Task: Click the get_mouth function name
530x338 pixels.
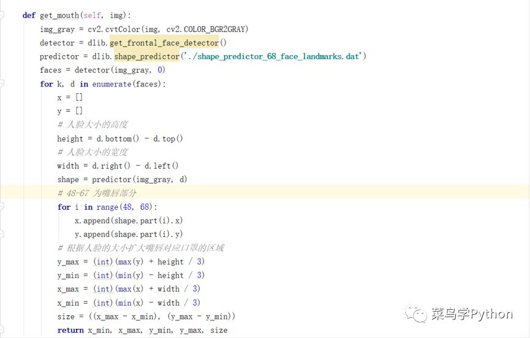Action: (x=59, y=15)
